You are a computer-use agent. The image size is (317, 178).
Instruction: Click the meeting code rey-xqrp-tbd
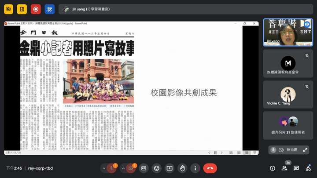pos(41,168)
